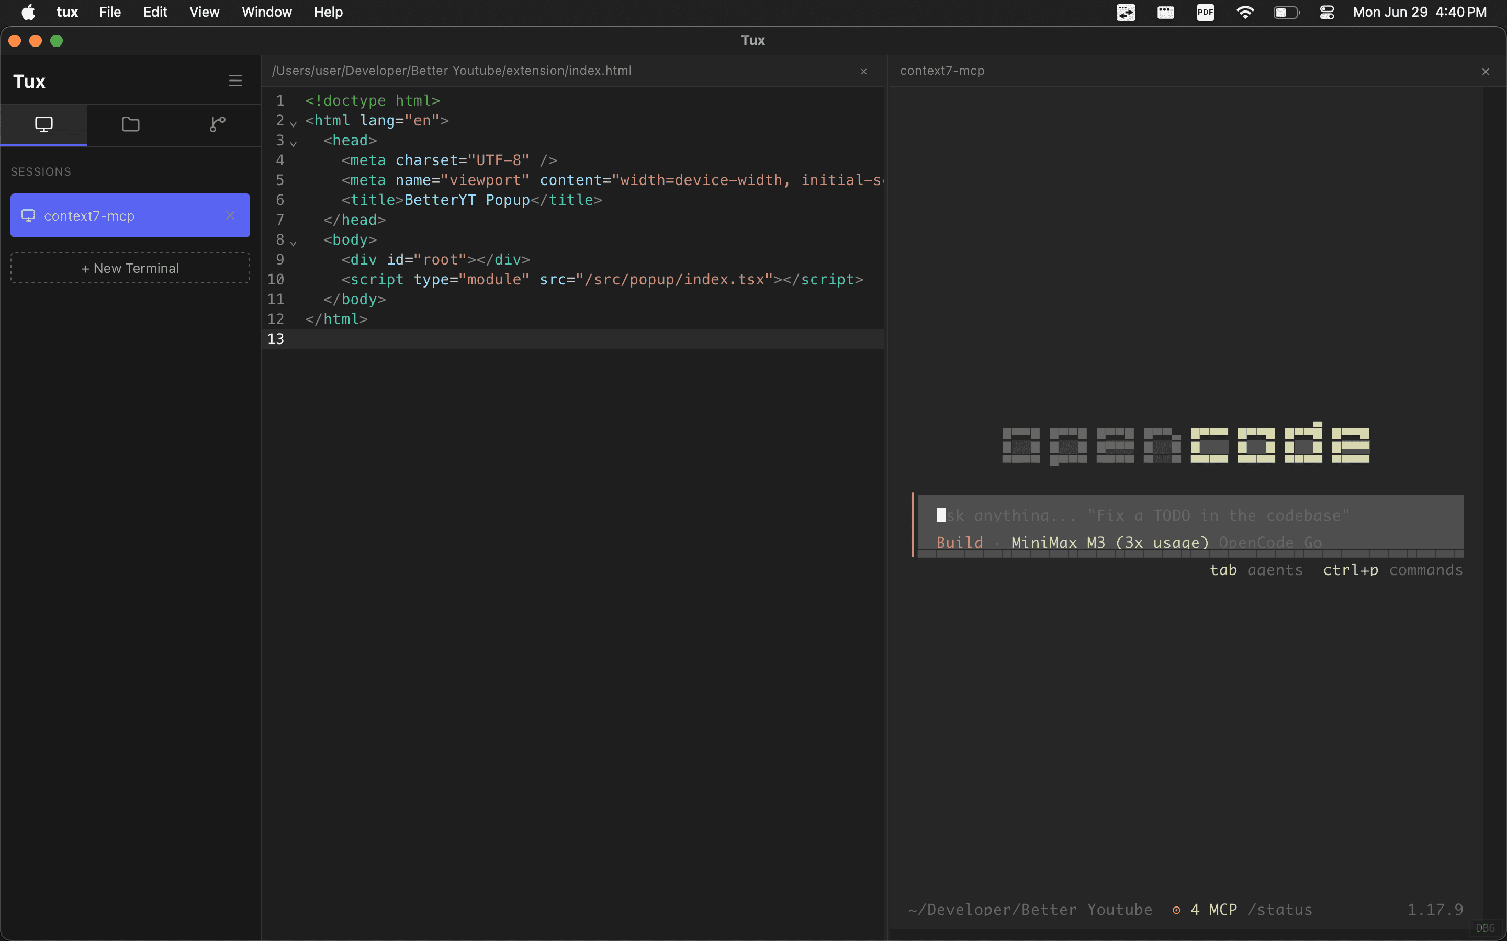Screen dimensions: 1507x941
Task: Close the context7-mcp session in sidebar
Action: pyautogui.click(x=230, y=215)
